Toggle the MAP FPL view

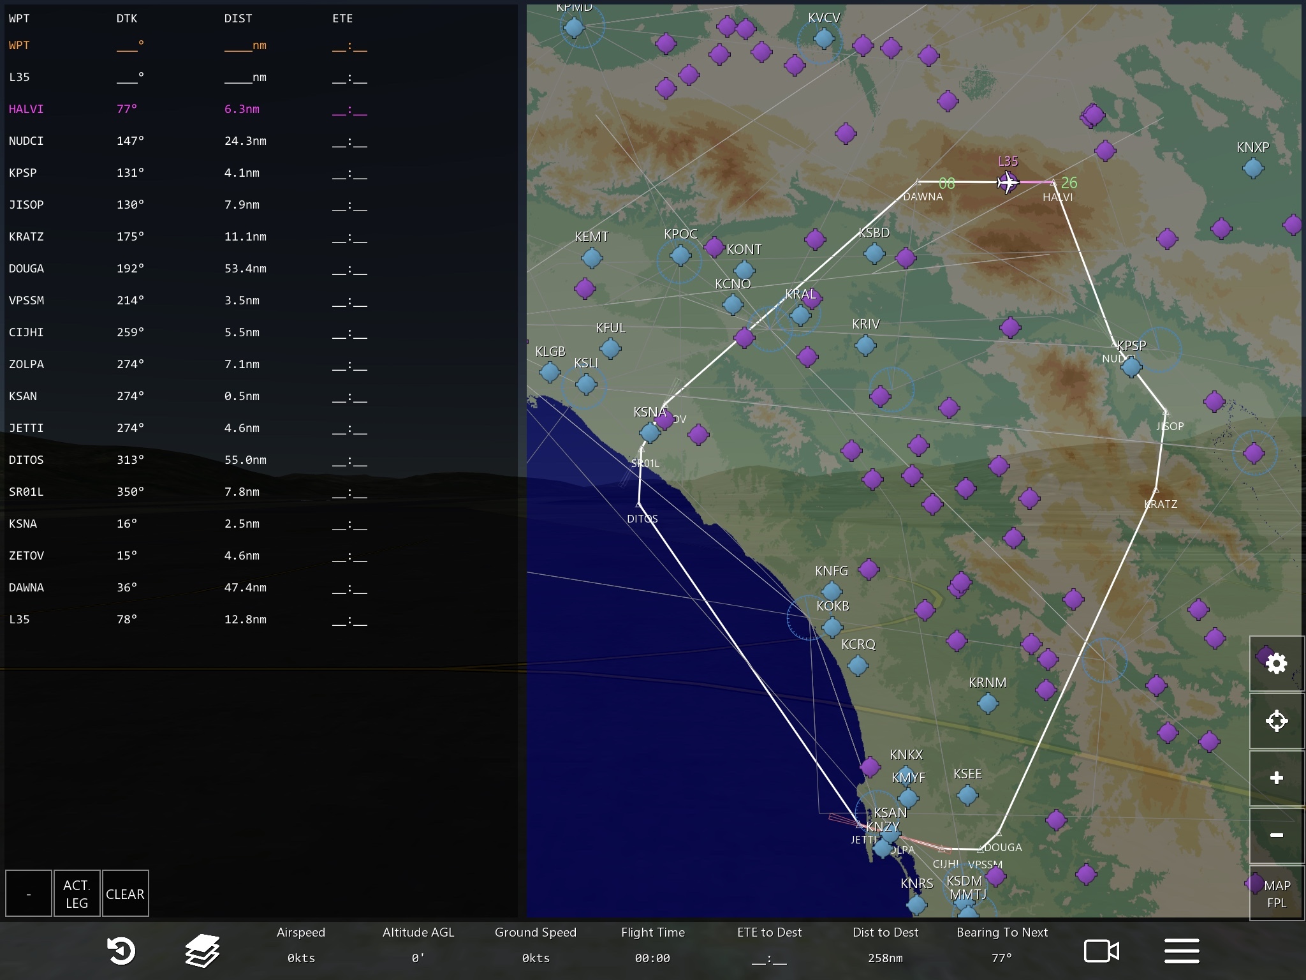(1276, 893)
